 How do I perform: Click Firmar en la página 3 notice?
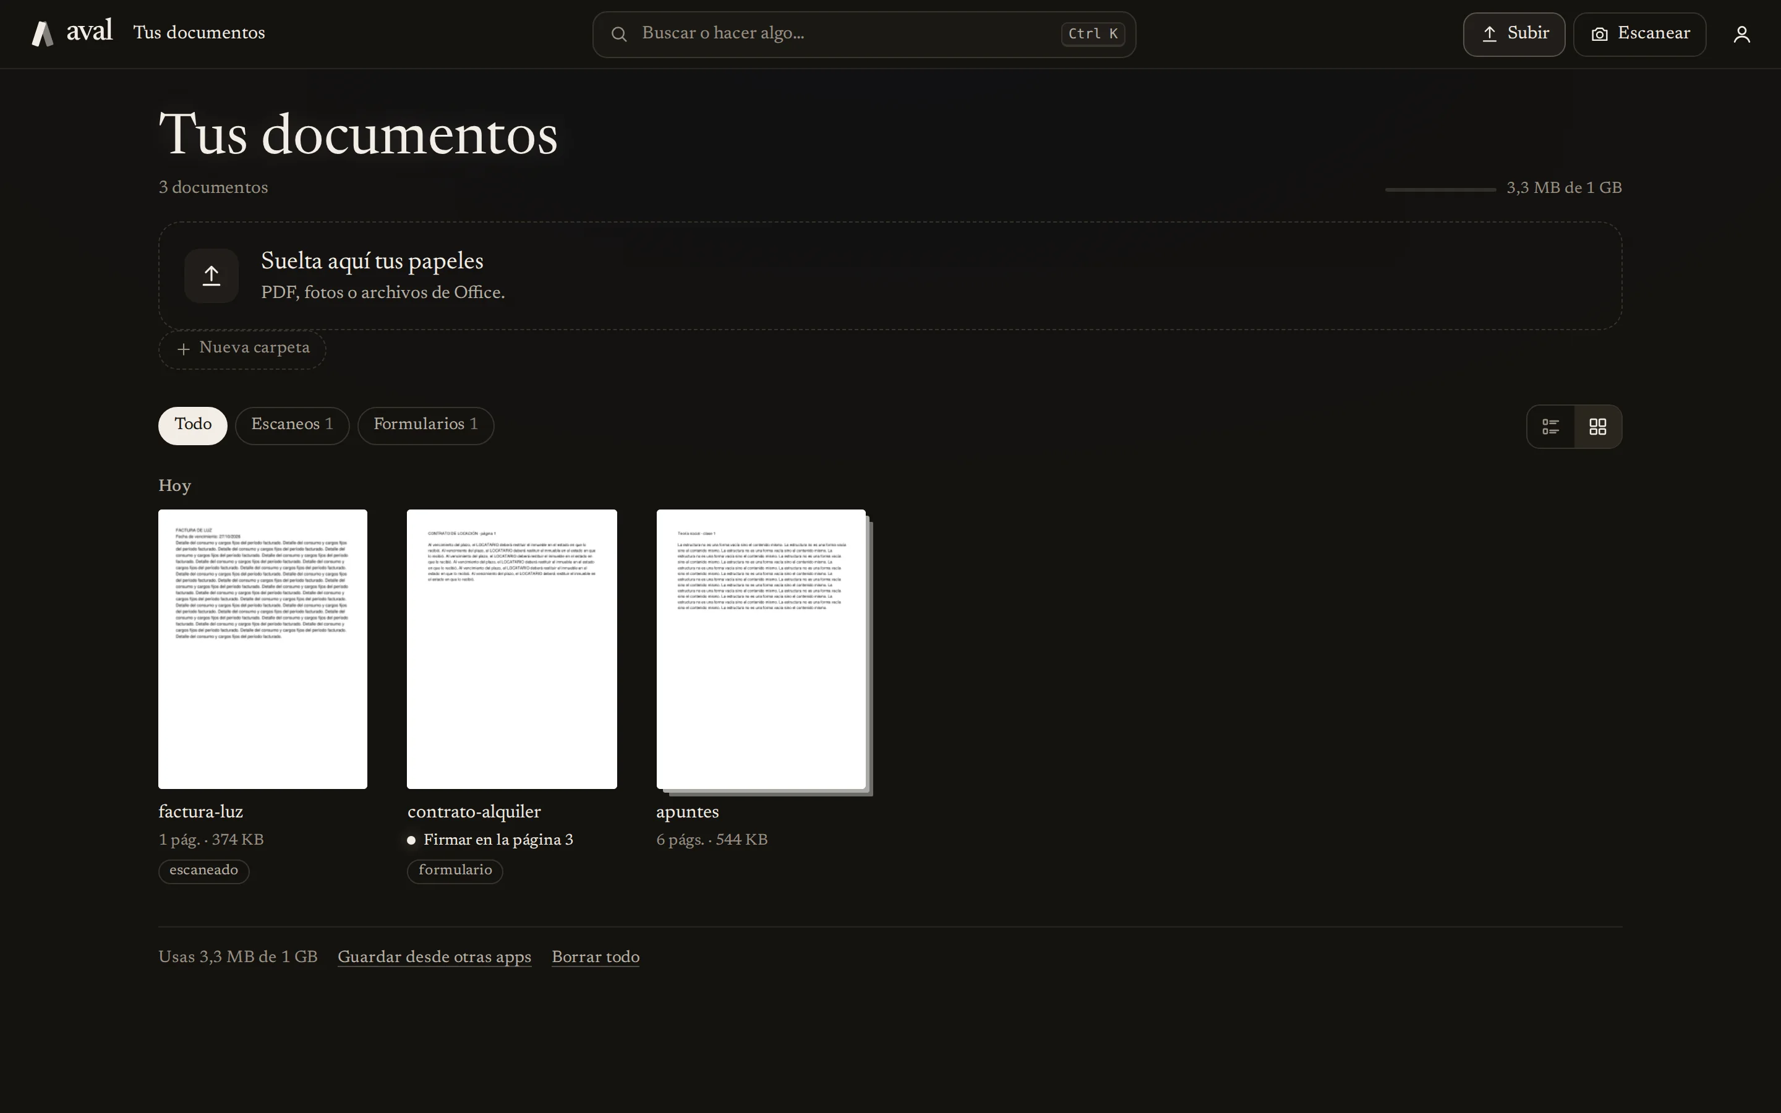tap(490, 840)
